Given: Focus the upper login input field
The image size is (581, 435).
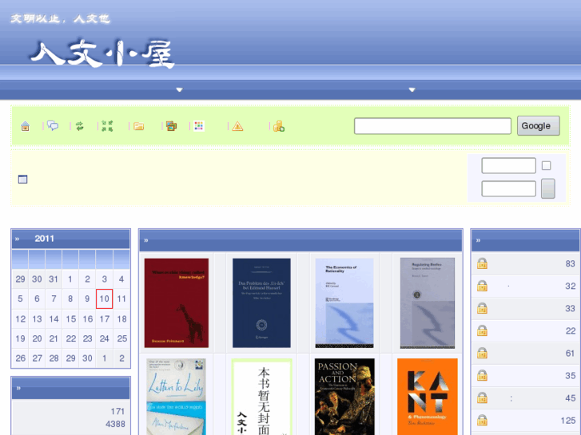Looking at the screenshot, I should [509, 165].
